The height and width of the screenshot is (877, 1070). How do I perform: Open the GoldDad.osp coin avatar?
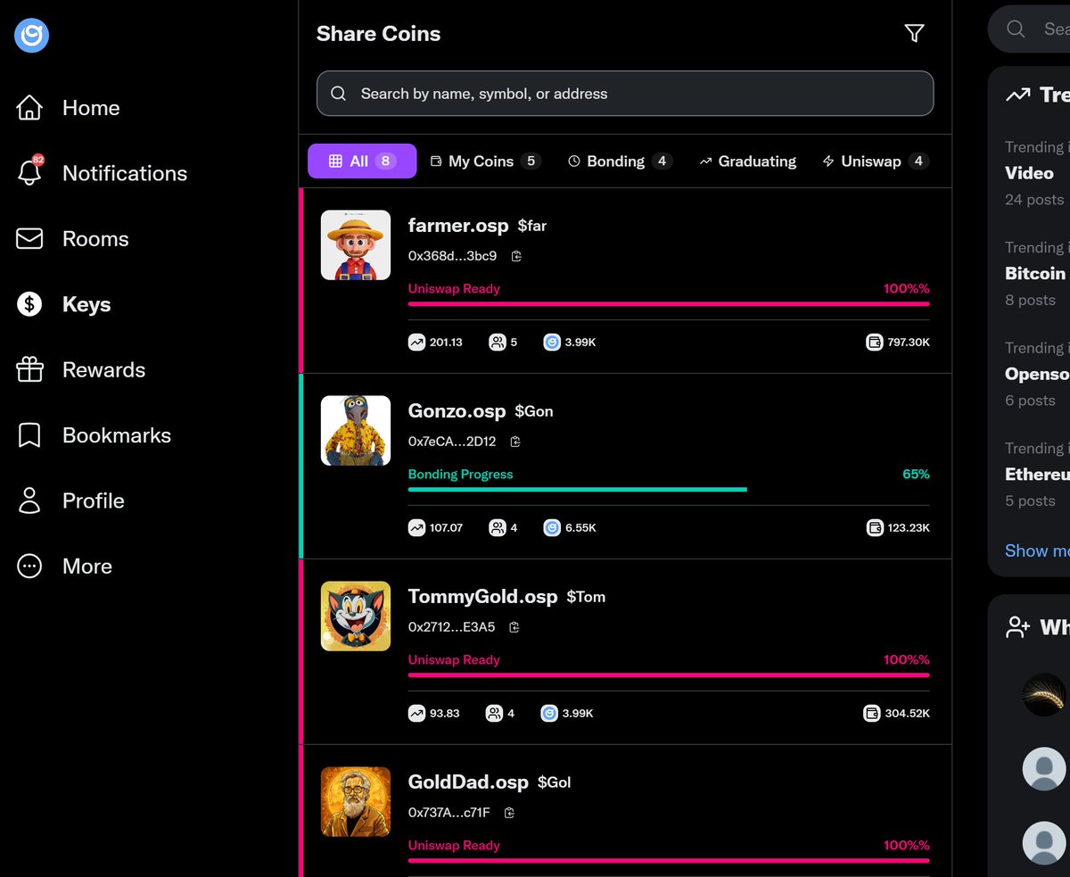(x=356, y=802)
